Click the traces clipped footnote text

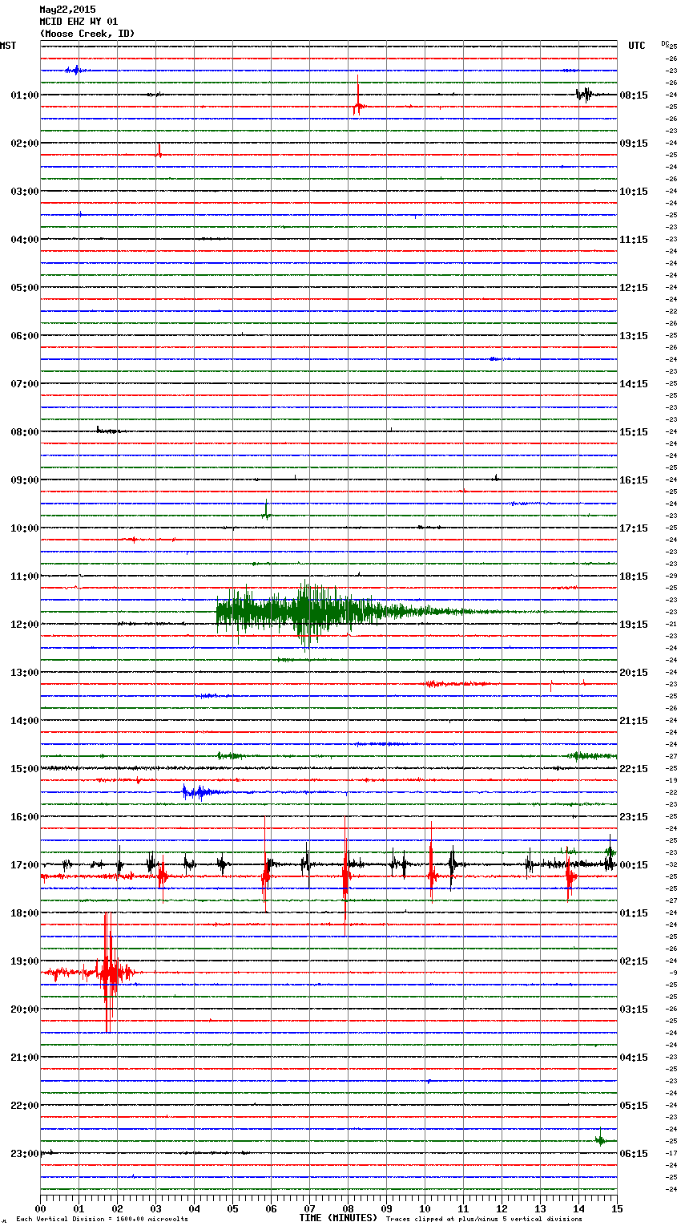[484, 1219]
